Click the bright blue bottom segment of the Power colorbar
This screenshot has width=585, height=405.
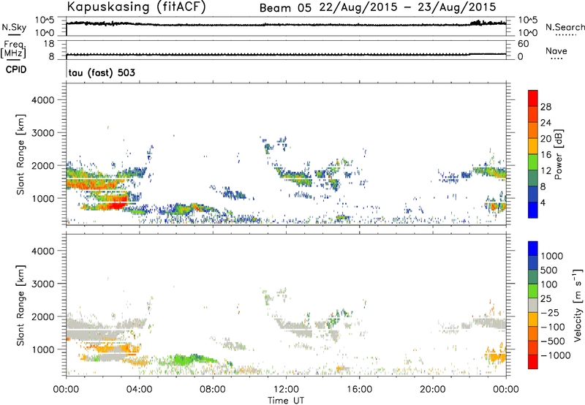click(533, 210)
